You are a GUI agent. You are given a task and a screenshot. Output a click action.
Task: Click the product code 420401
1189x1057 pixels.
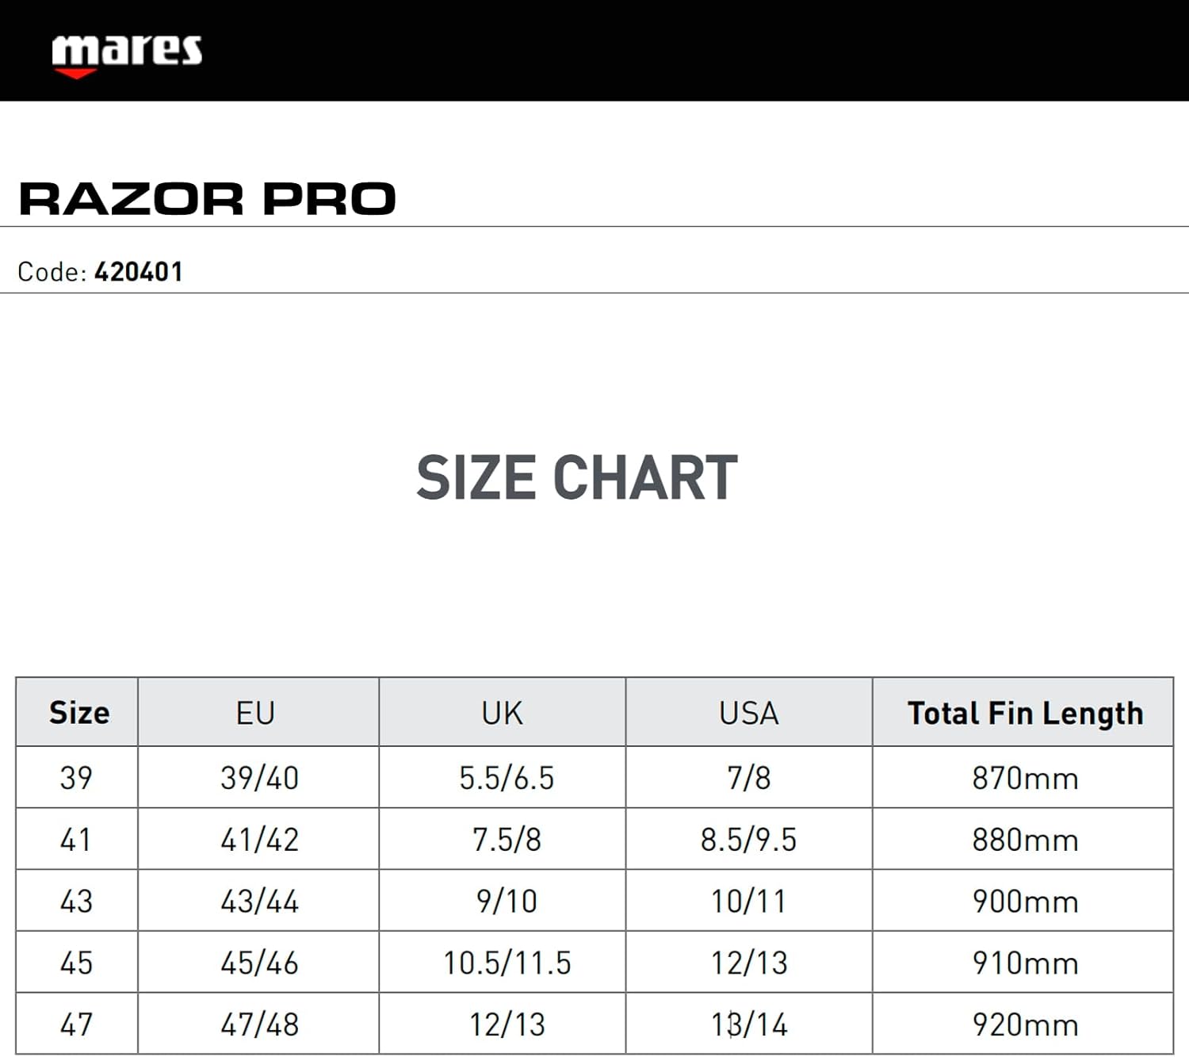[x=139, y=272]
